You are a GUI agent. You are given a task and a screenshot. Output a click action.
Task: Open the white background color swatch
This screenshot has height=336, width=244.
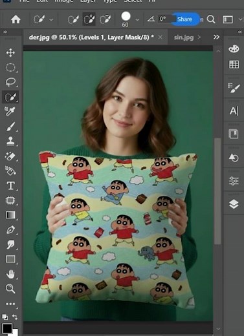point(16,332)
